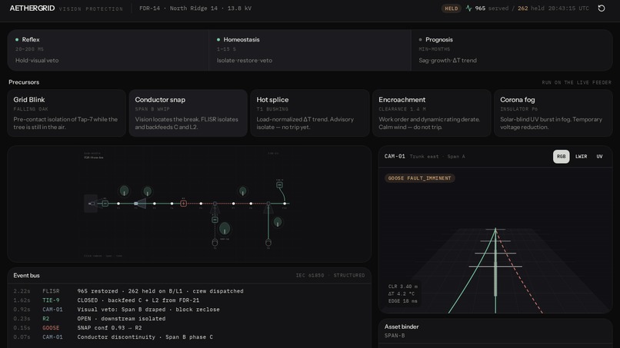Run the Grid Blink precursor scenario

tap(66, 113)
